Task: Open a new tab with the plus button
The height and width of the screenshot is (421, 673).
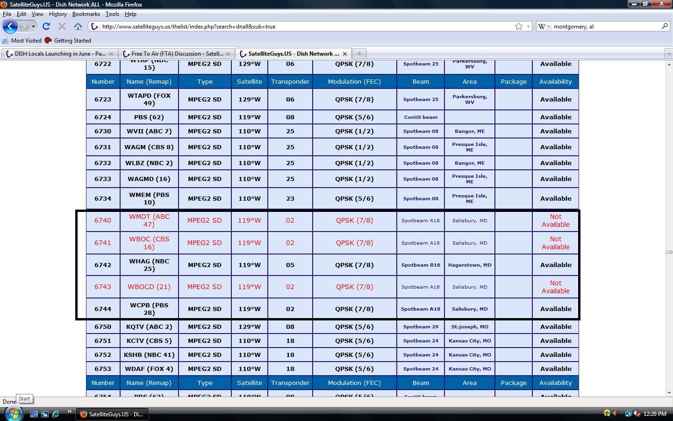Action: click(x=359, y=54)
